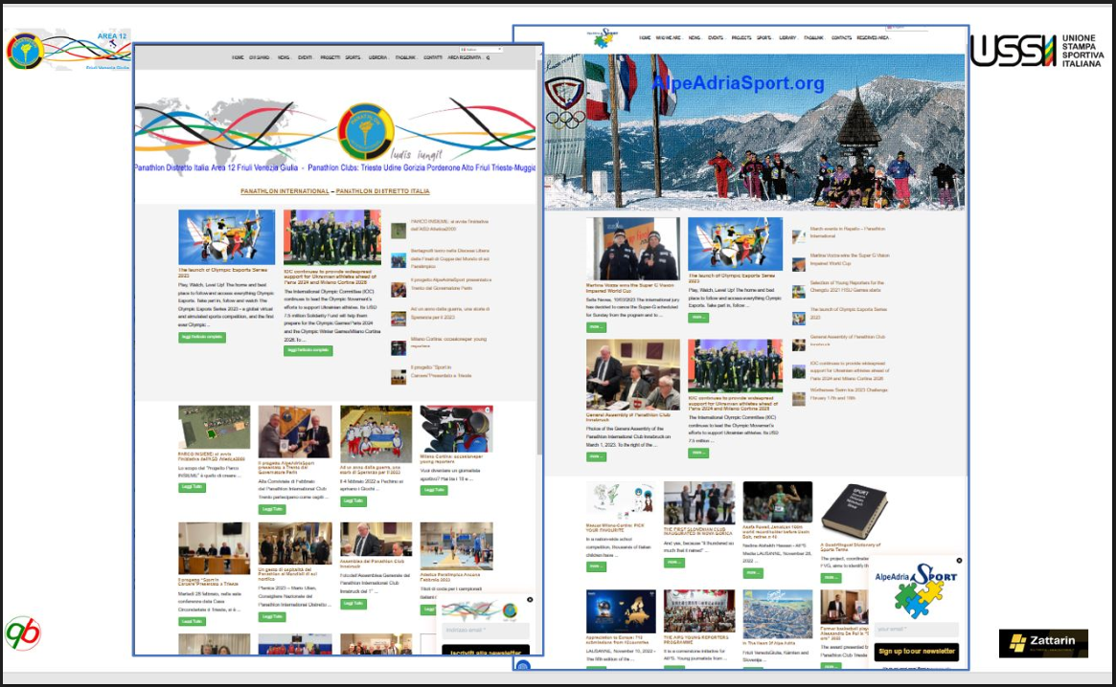Click the 'your email' input field
1116x687 pixels.
pos(917,630)
